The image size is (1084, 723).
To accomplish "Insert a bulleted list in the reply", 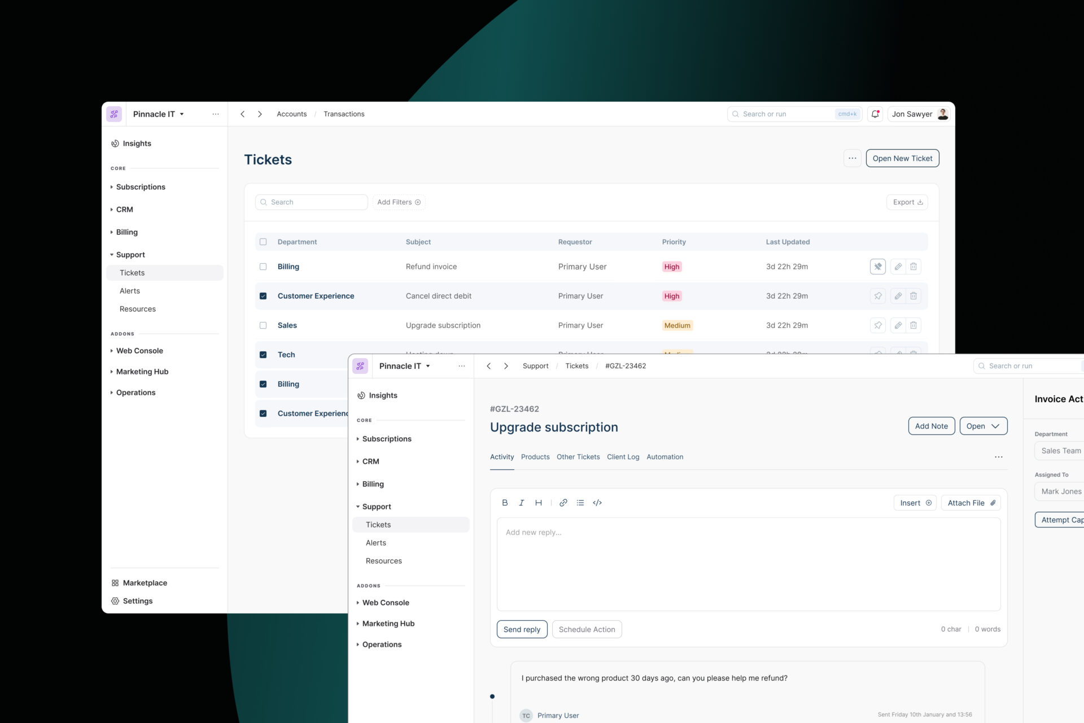I will (x=580, y=502).
